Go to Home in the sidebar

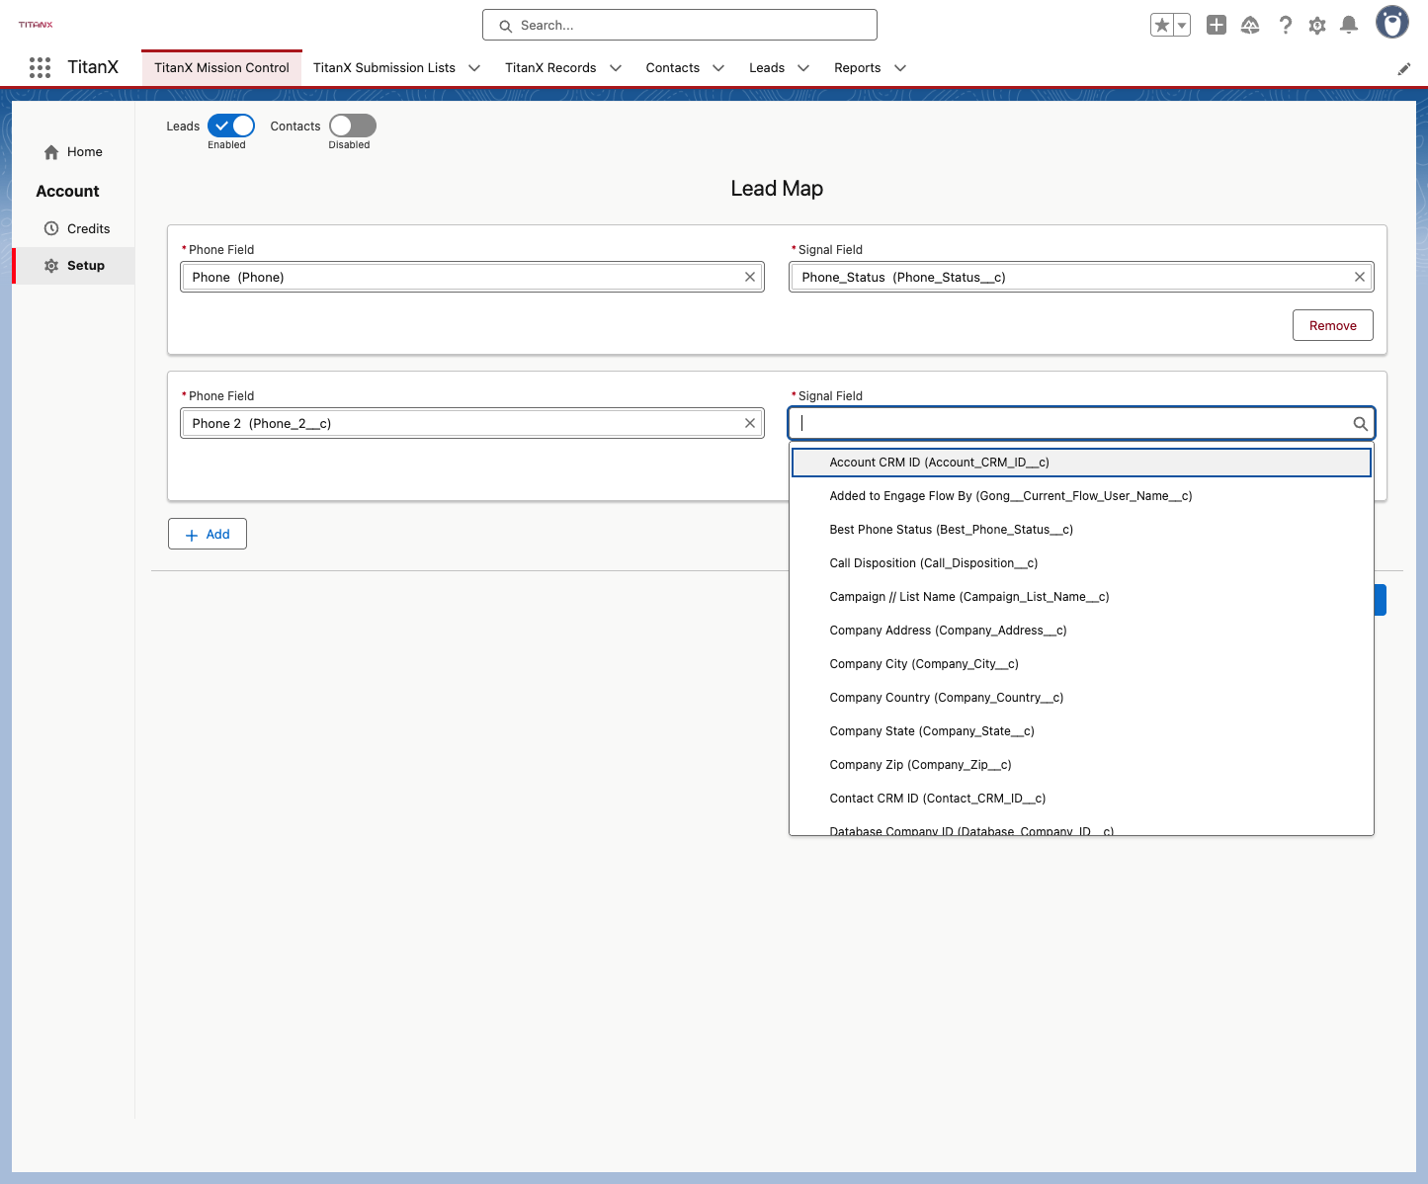pyautogui.click(x=73, y=152)
